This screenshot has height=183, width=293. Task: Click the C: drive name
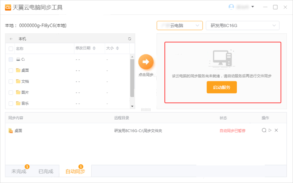click(x=23, y=59)
